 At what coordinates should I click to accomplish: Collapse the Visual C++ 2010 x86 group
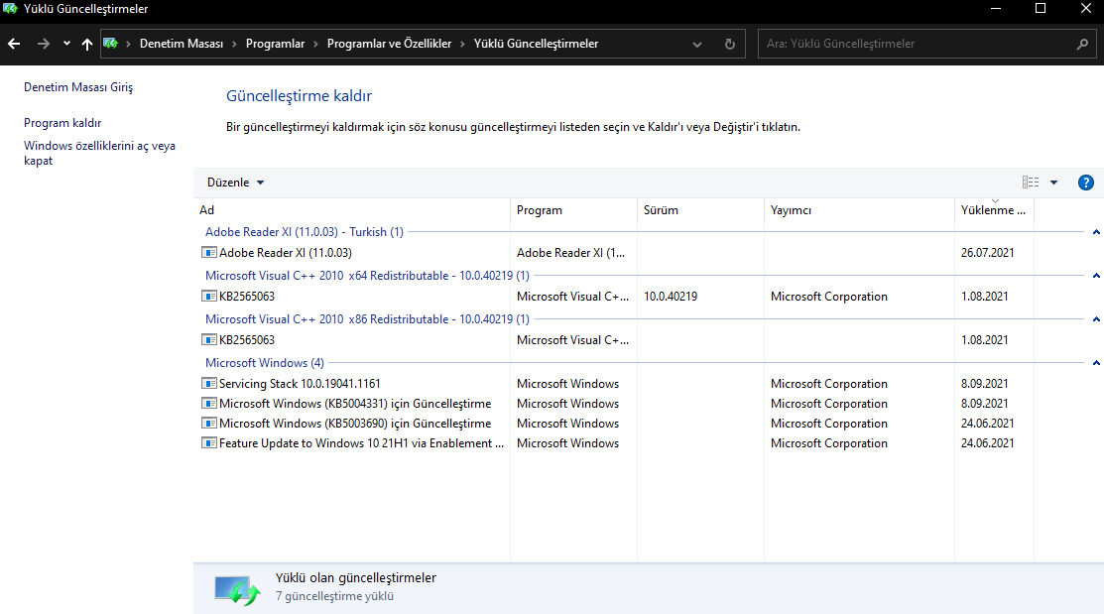pyautogui.click(x=1096, y=319)
